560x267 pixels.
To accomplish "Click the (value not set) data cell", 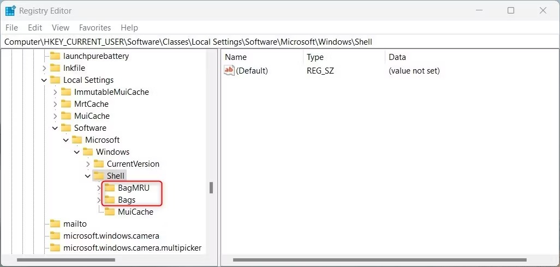I will pos(414,71).
